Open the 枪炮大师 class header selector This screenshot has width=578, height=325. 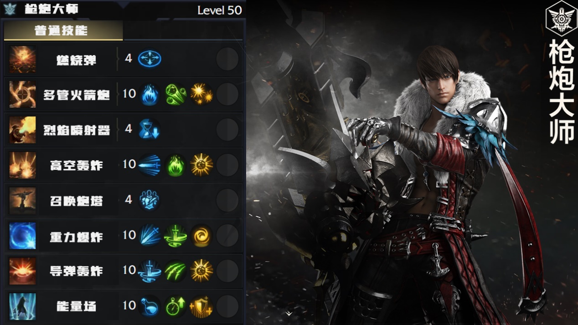(123, 9)
